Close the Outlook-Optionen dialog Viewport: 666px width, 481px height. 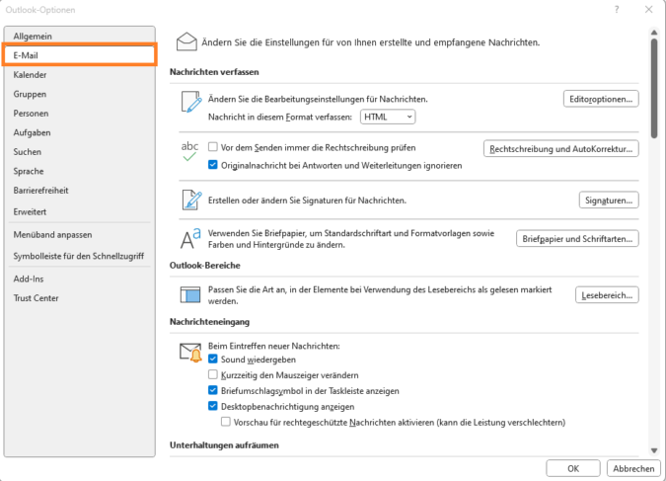[648, 9]
